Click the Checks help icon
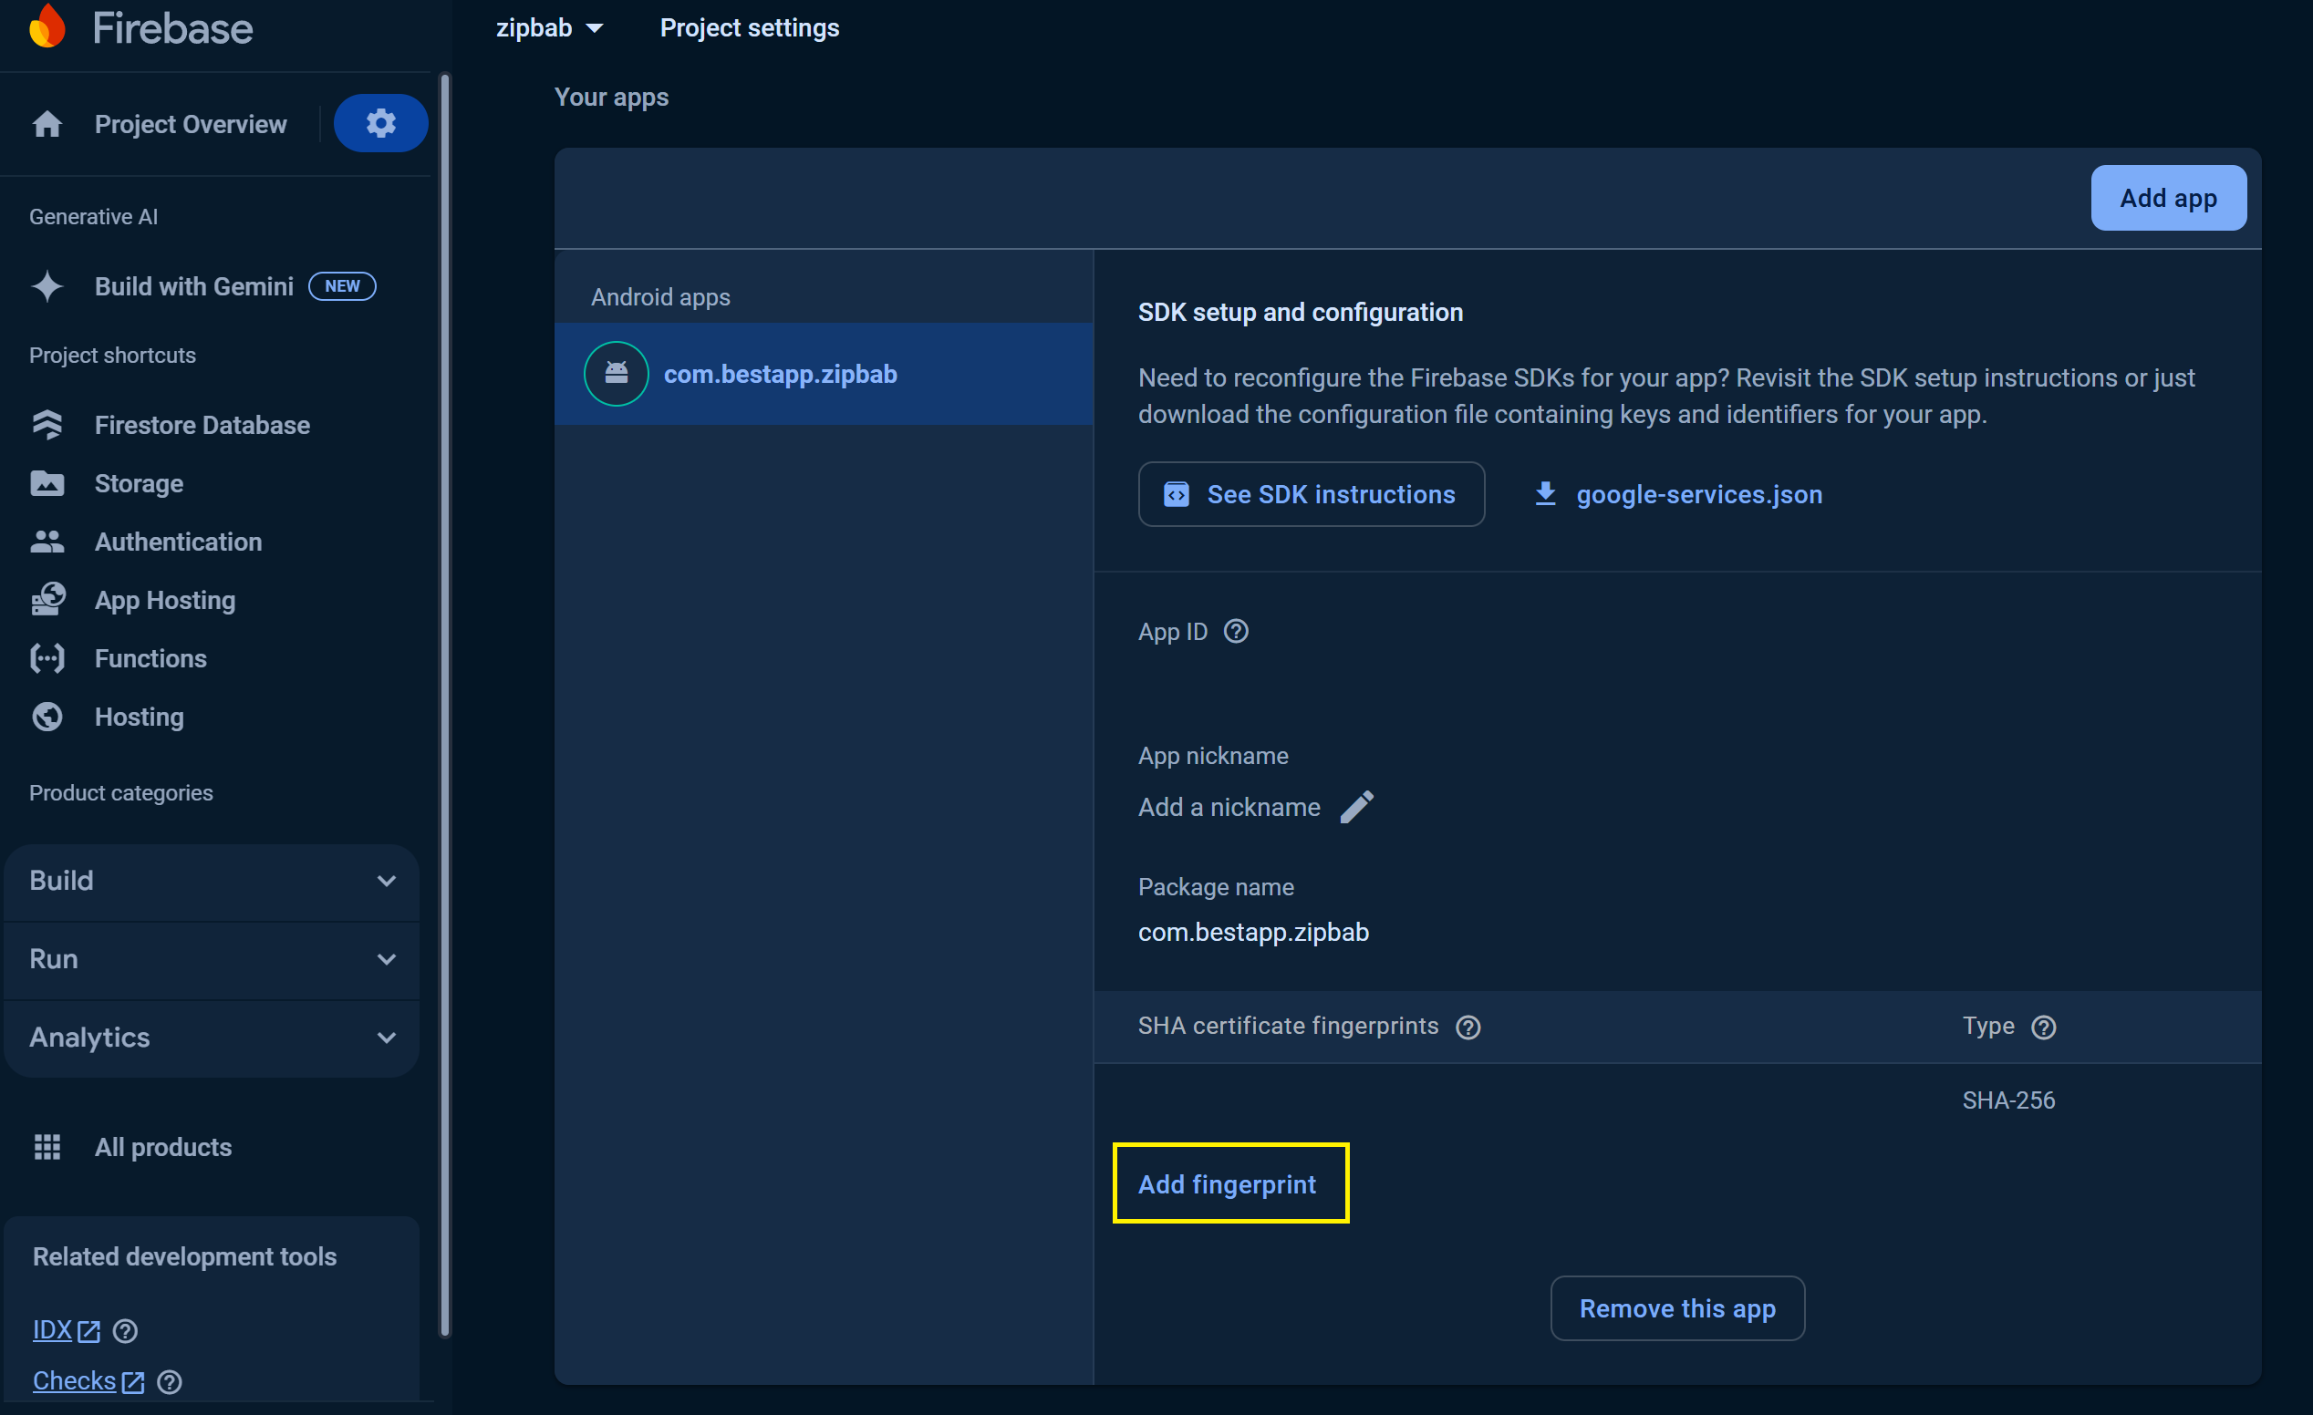2313x1415 pixels. 169,1381
